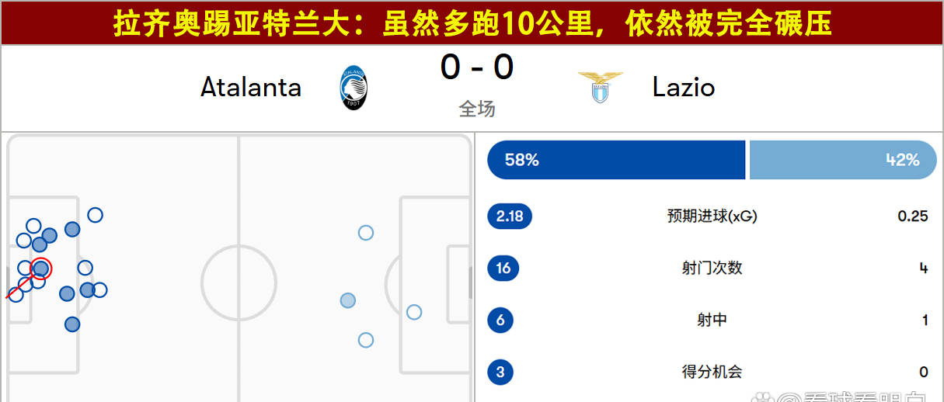Click the lowest filled Atalanta shot marker
Screen dimensions: 944x402
pos(72,324)
